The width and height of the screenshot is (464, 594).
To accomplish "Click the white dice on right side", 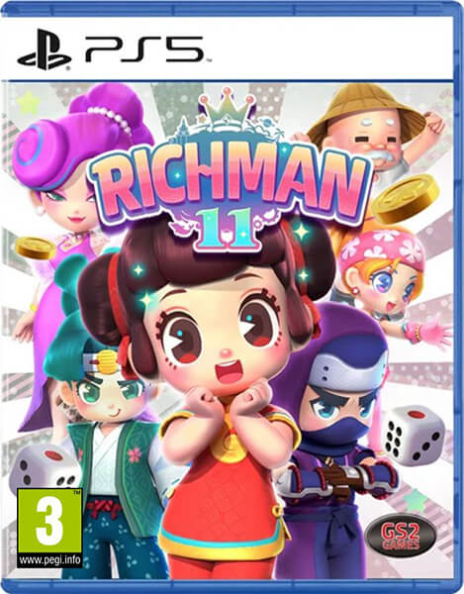I will coord(414,436).
